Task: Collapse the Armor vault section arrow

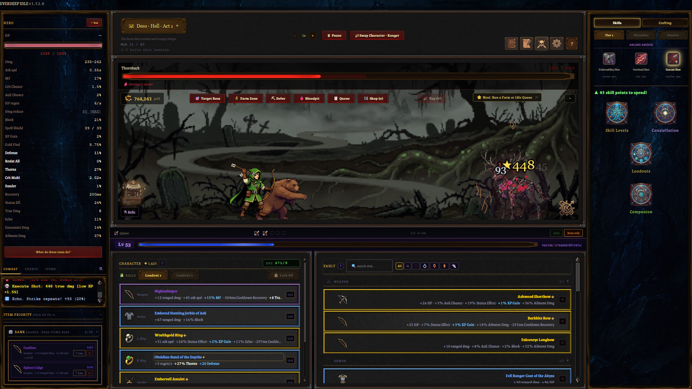Action: tap(568, 361)
